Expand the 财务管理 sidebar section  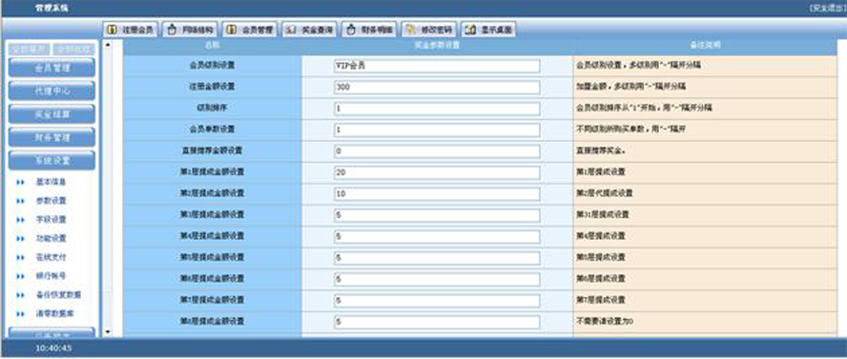pyautogui.click(x=52, y=137)
